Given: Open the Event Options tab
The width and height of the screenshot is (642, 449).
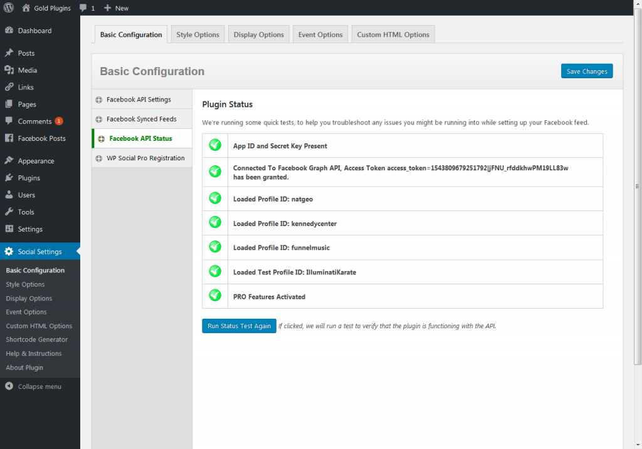Looking at the screenshot, I should (x=320, y=34).
